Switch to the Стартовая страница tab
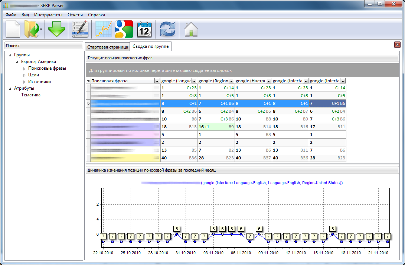This screenshot has height=265, width=405. click(107, 47)
